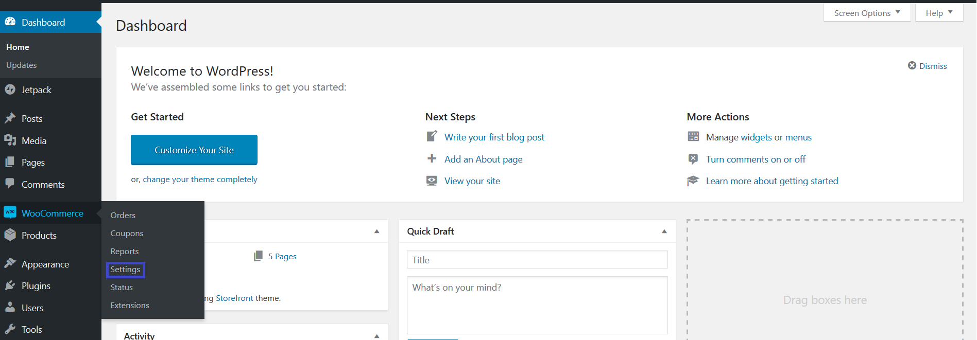Click the WooCommerce logo icon
977x340 pixels.
(10, 212)
